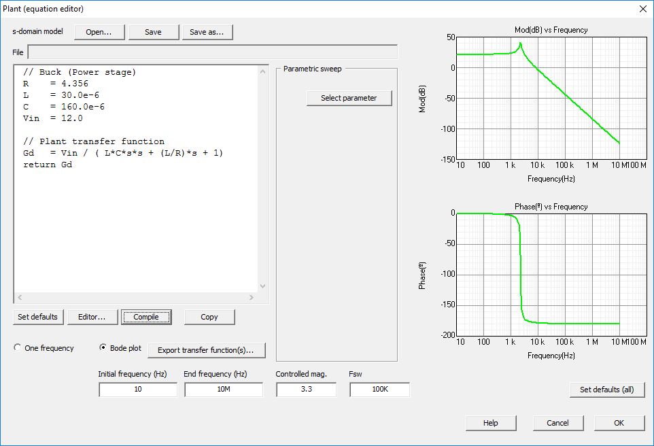This screenshot has height=446, width=654.
Task: Focus the Controlled mag. field
Action: (x=306, y=390)
